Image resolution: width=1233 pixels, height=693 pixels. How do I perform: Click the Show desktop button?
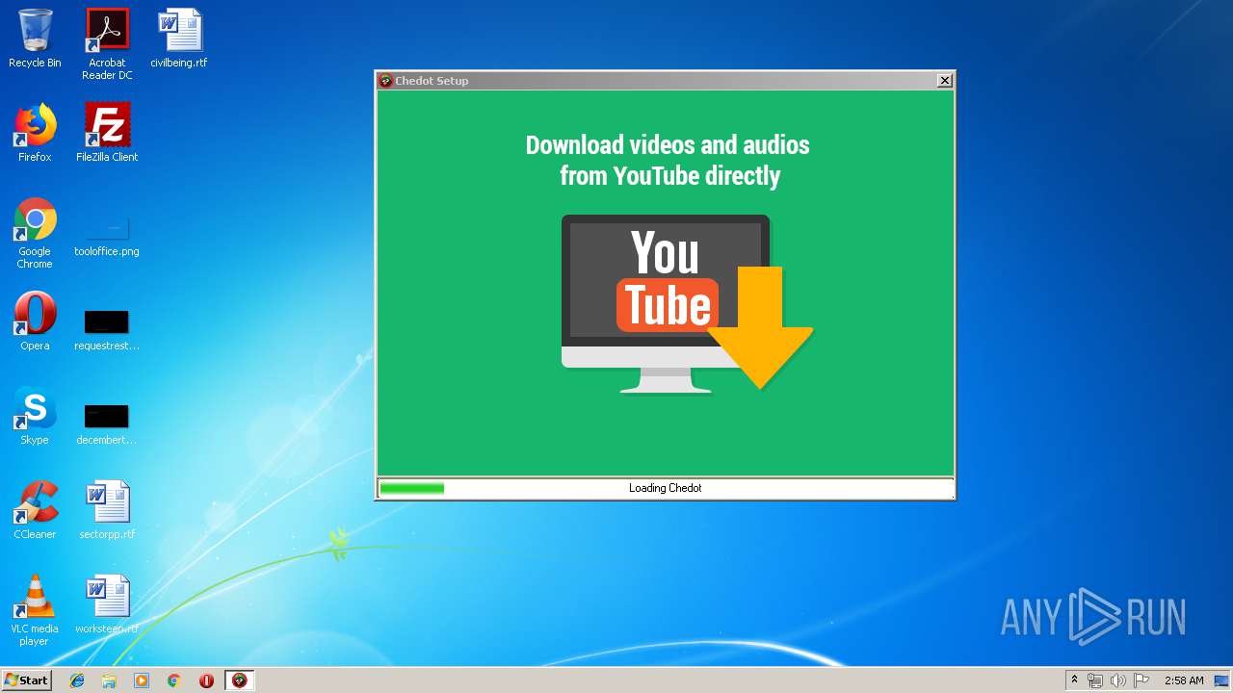(x=1222, y=680)
